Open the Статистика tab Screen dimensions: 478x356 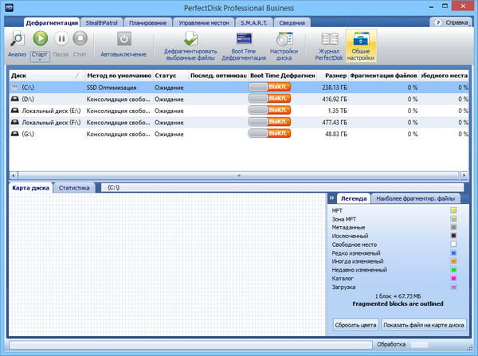74,187
